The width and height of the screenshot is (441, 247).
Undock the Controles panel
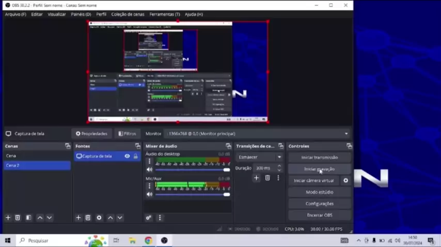point(349,146)
